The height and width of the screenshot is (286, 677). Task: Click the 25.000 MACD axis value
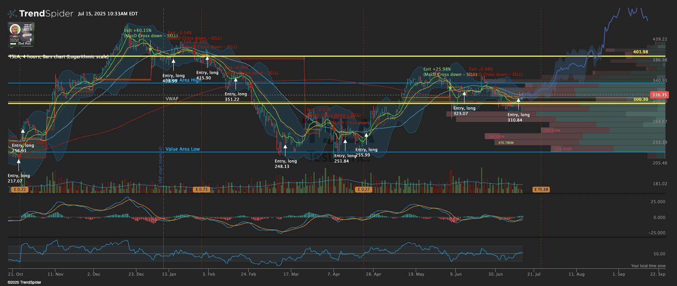pos(658,202)
